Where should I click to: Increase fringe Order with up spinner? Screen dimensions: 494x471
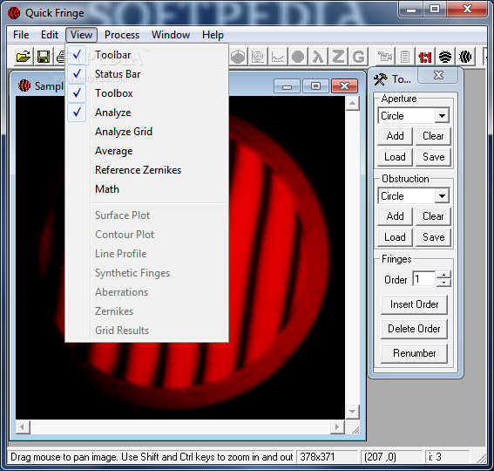(x=443, y=275)
